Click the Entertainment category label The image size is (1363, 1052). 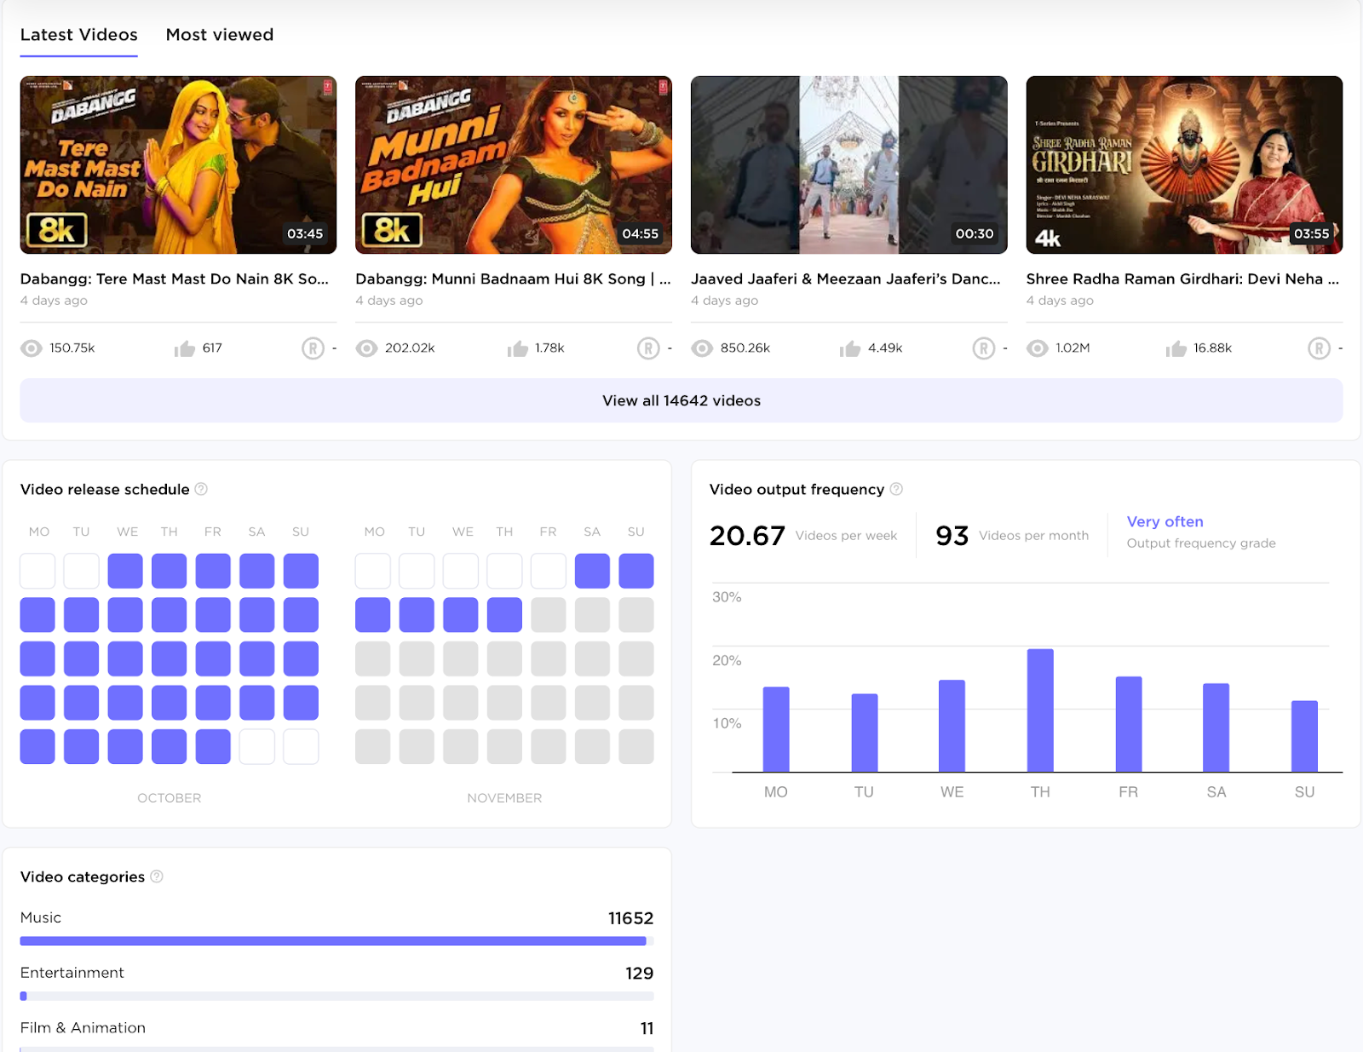click(x=72, y=972)
